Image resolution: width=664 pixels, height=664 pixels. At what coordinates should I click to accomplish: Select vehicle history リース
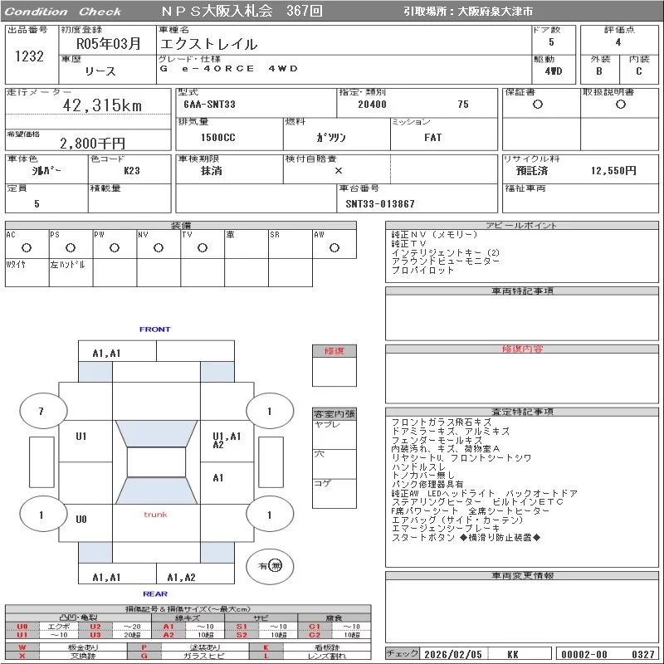click(100, 71)
